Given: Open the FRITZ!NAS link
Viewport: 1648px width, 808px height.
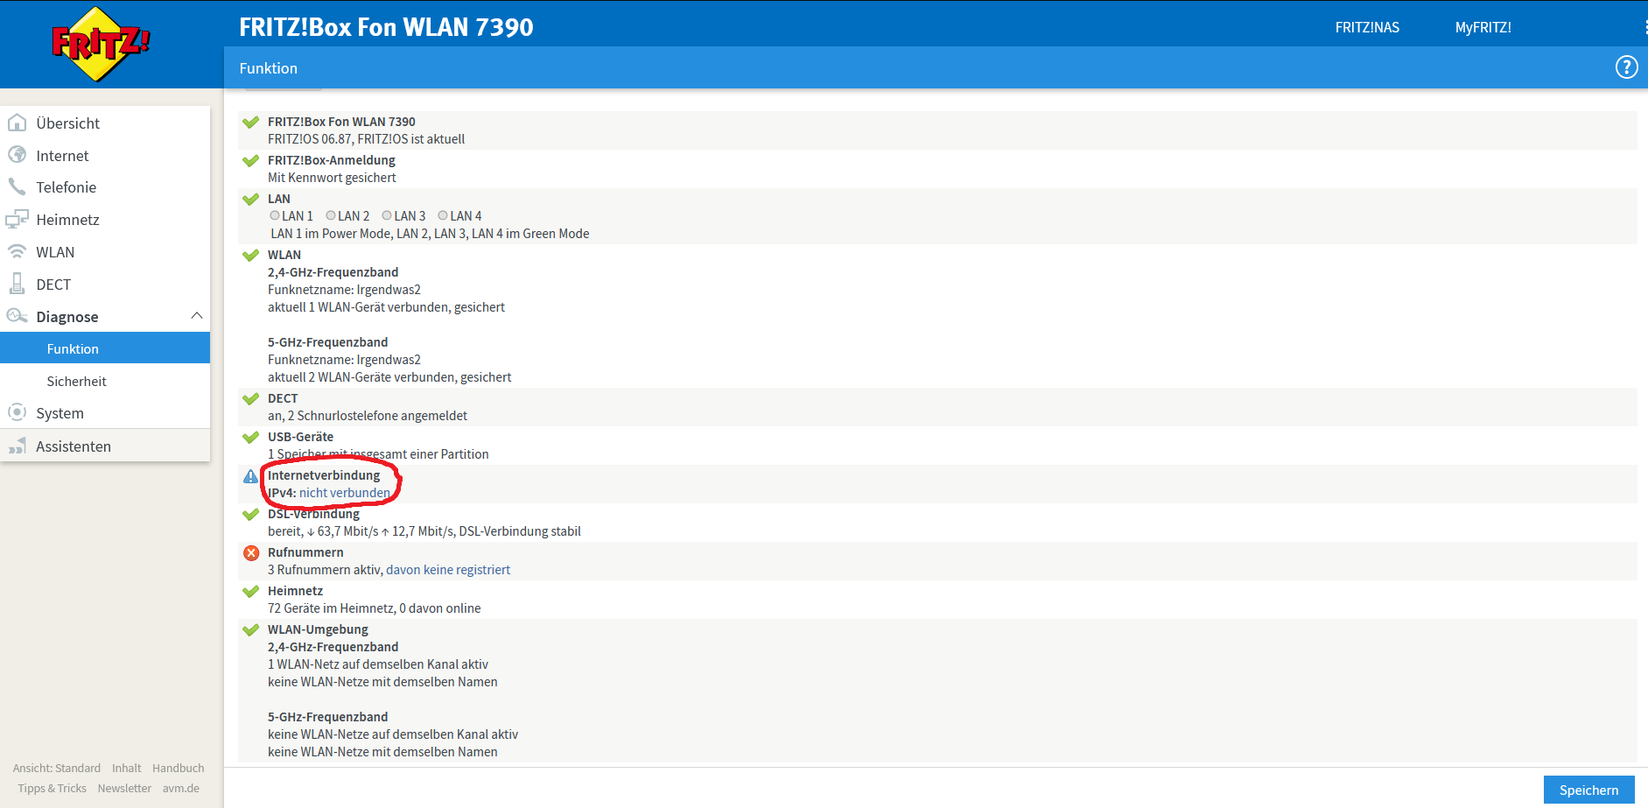Looking at the screenshot, I should pyautogui.click(x=1367, y=27).
